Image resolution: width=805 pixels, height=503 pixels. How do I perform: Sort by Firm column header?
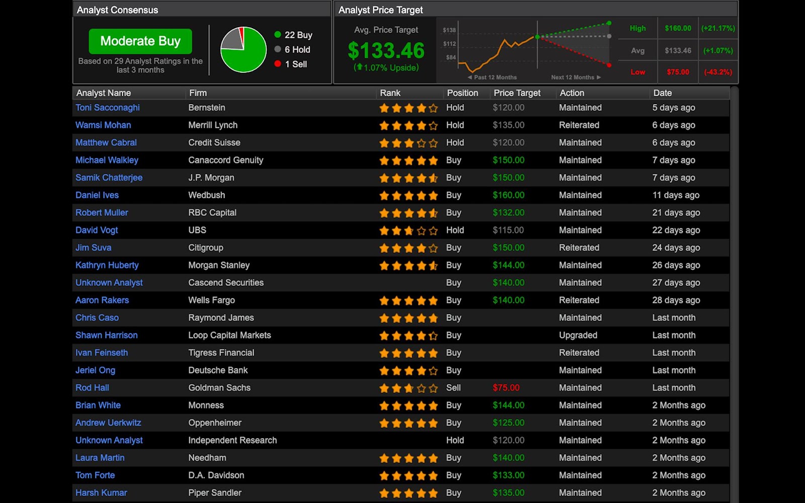tap(198, 93)
